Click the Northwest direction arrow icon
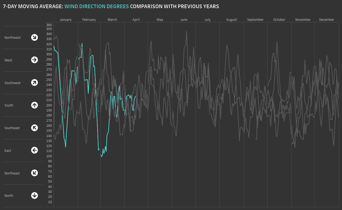 35,37
